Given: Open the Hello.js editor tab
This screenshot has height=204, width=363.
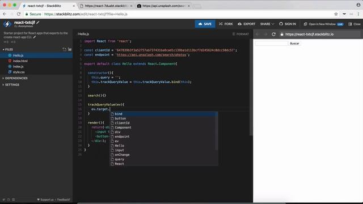Looking at the screenshot, I should [83, 34].
